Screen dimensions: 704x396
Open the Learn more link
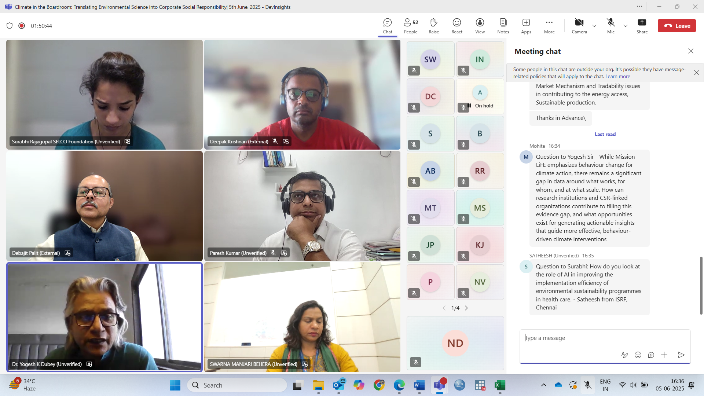[x=617, y=76]
